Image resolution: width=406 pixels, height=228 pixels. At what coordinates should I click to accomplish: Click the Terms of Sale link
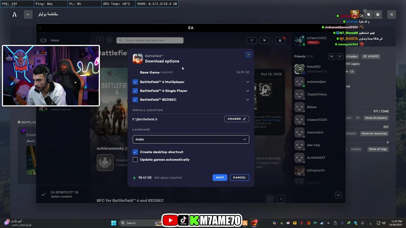pyautogui.click(x=271, y=120)
